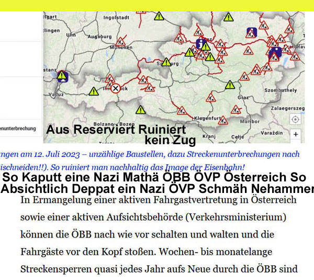Viewport: 314px width, 280px height.
Task: Click the construction sign above the München label
Action: (x=120, y=42)
